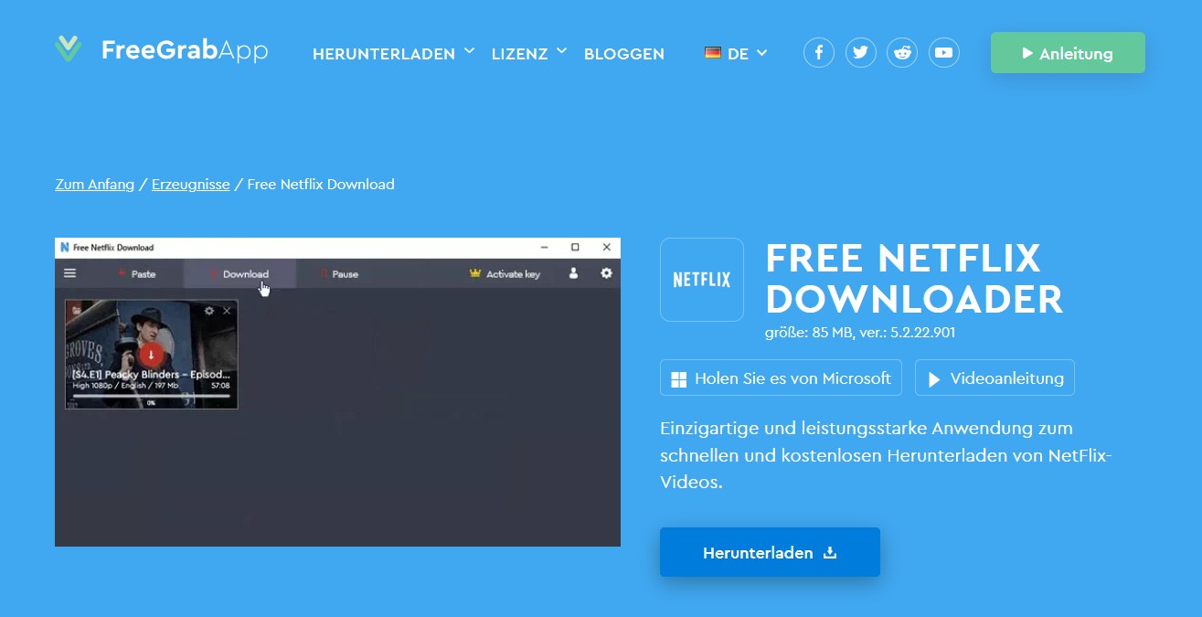Click the gear icon on video card
1202x617 pixels.
click(209, 311)
